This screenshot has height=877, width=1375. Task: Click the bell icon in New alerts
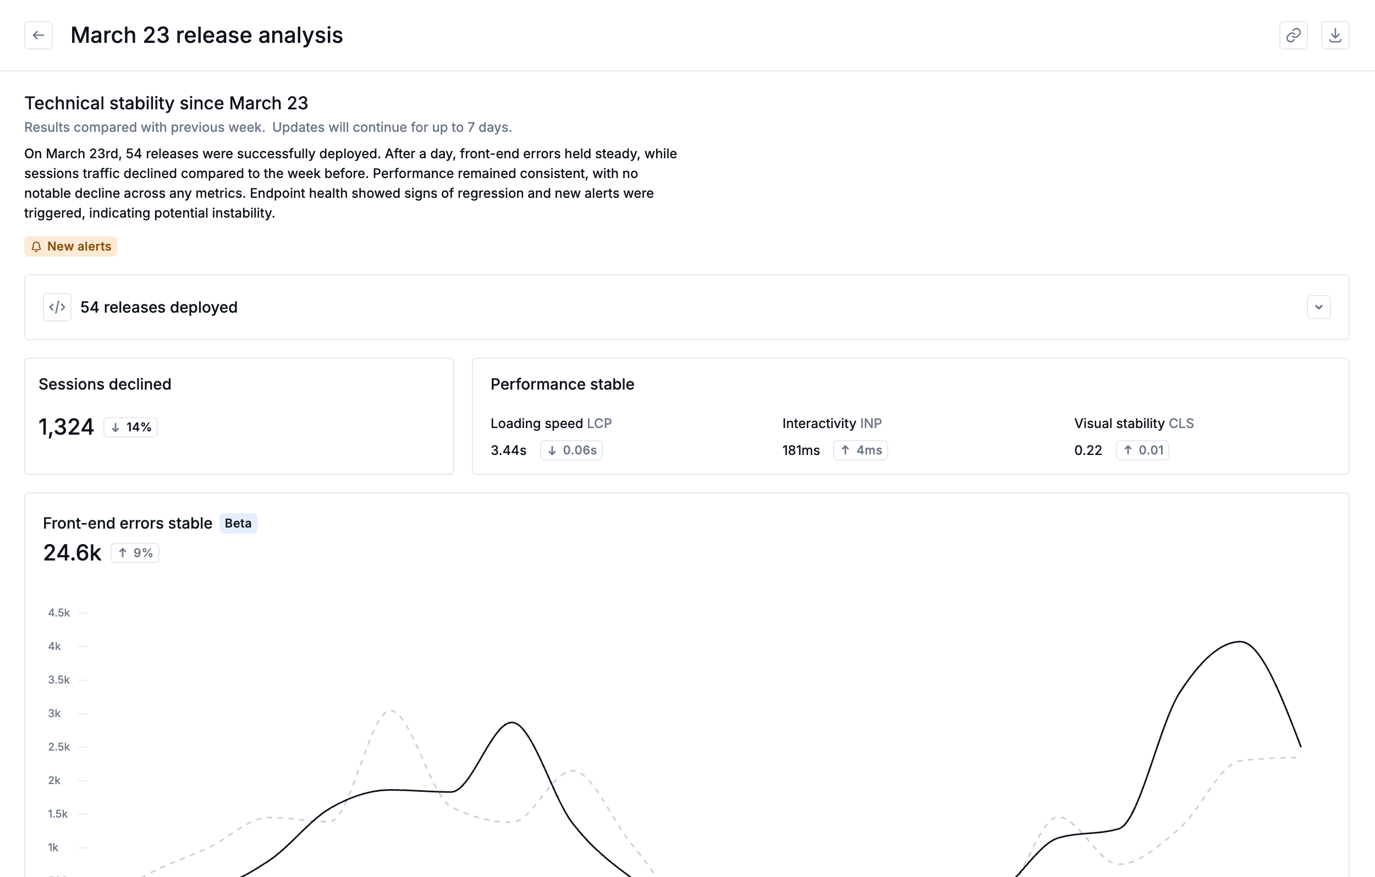pos(36,247)
